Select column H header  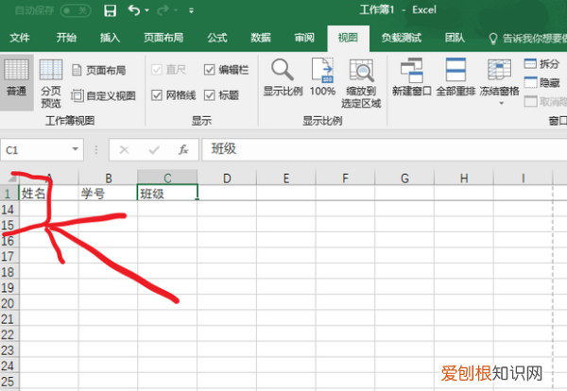[464, 178]
